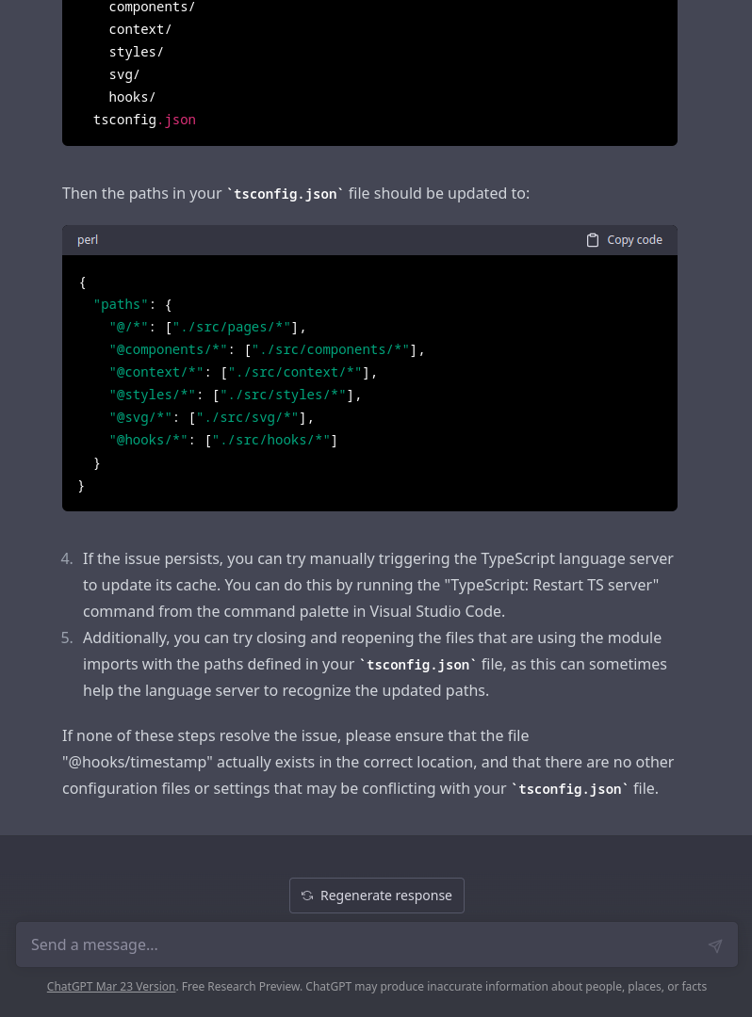Screen dimensions: 752x1017
Task: Click the Copy code label text
Action: [x=634, y=240]
